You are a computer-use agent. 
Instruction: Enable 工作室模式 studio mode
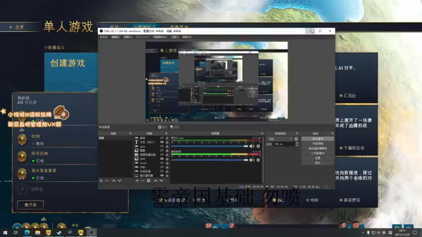[x=318, y=153]
